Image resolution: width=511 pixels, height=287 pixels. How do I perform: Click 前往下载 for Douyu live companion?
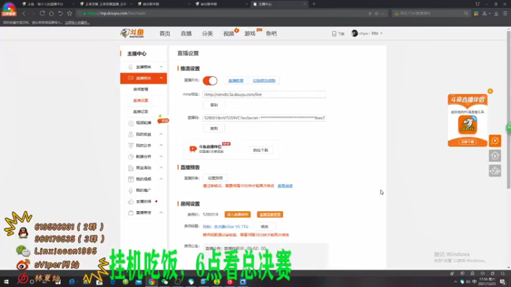pos(261,150)
